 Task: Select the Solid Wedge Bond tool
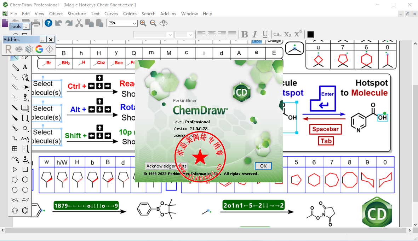[x=15, y=118]
